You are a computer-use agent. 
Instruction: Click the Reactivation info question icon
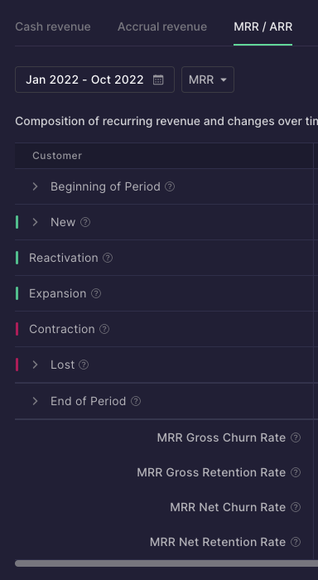point(108,258)
